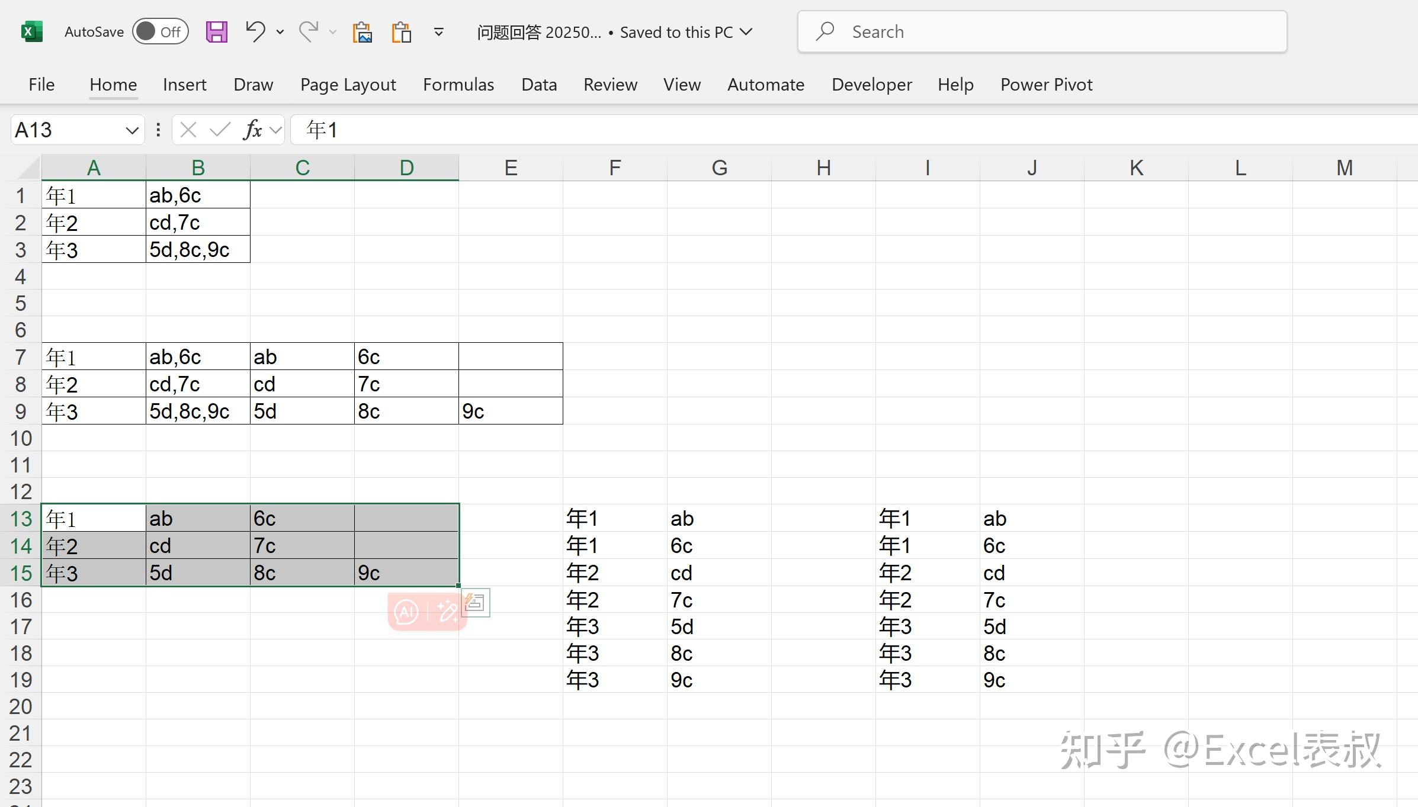This screenshot has width=1418, height=807.
Task: Switch to the Power Pivot tab
Action: click(x=1046, y=85)
